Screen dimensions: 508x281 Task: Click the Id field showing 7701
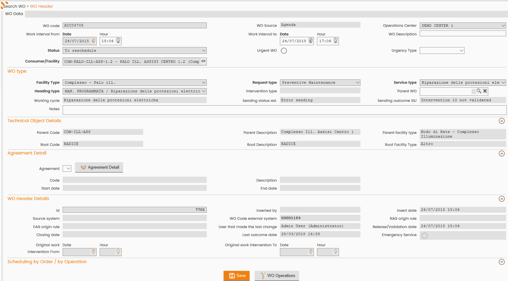pos(135,210)
